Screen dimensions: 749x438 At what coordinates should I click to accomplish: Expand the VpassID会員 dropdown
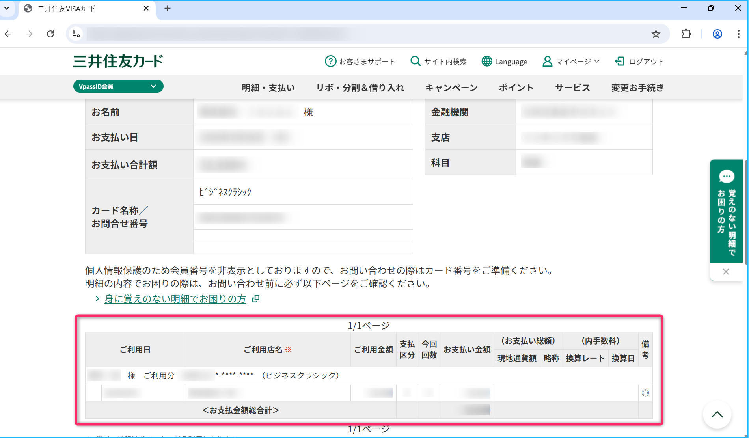[x=118, y=86]
